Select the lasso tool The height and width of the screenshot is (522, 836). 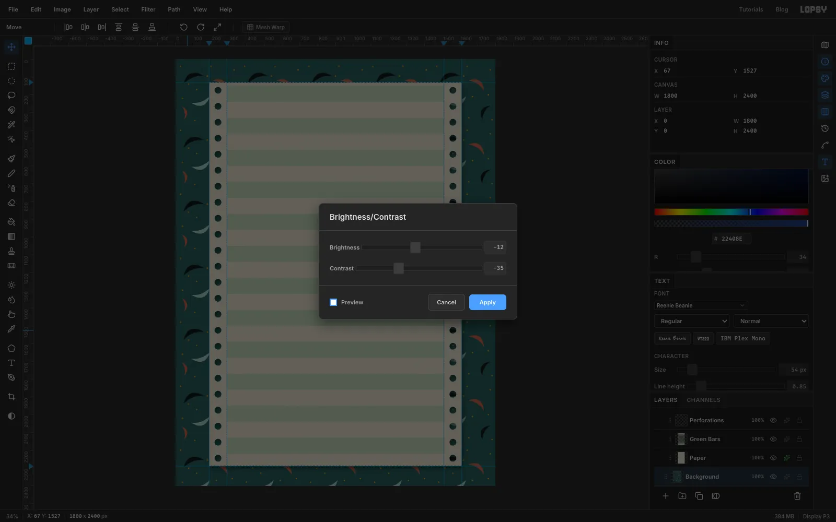pos(11,96)
